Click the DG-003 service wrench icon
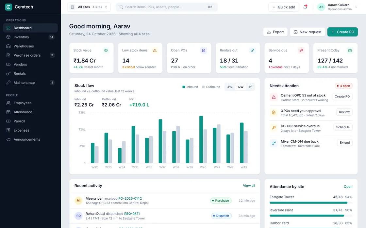Screen dimensions: 366x228 coord(274,128)
